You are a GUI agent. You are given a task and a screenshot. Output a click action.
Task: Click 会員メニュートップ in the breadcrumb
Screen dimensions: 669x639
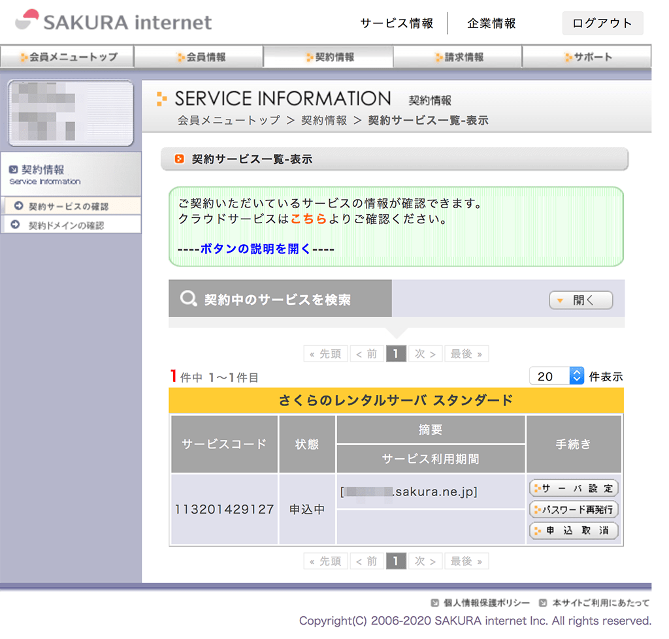coord(229,120)
